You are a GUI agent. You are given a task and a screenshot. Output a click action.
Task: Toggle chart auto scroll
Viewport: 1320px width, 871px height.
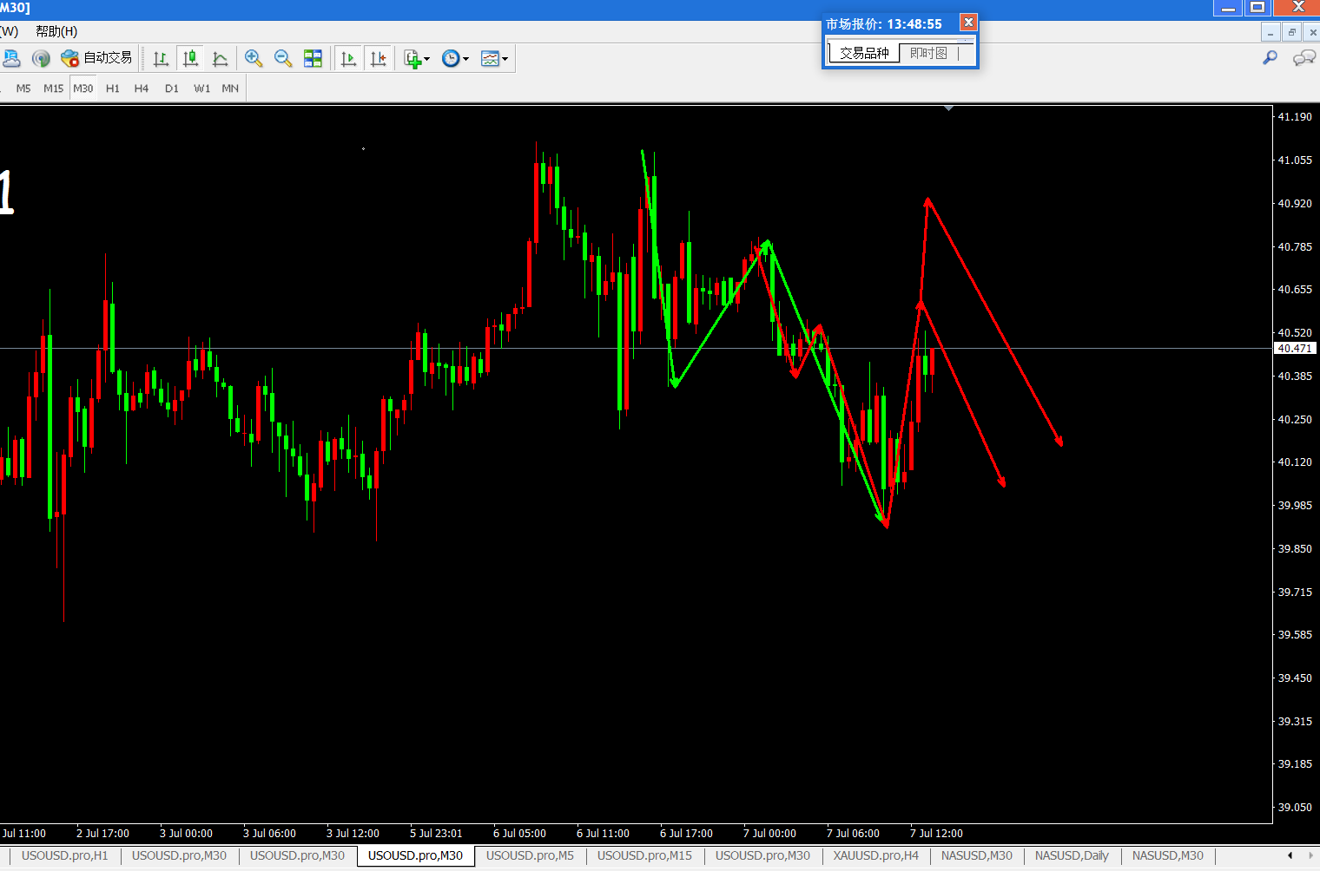click(348, 58)
